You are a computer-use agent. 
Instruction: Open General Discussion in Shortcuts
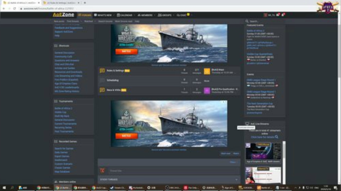click(x=64, y=53)
